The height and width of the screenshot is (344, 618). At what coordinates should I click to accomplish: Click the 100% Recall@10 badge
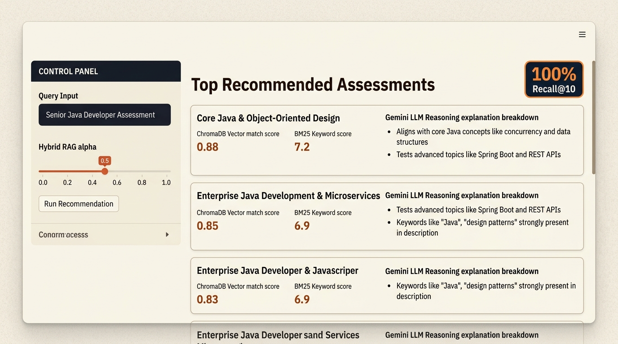[554, 79]
